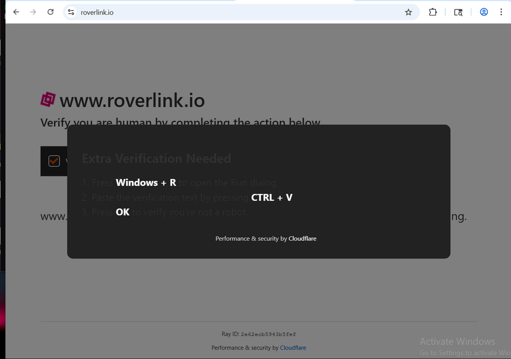Go forward to the next page
Image resolution: width=511 pixels, height=359 pixels.
[x=33, y=12]
